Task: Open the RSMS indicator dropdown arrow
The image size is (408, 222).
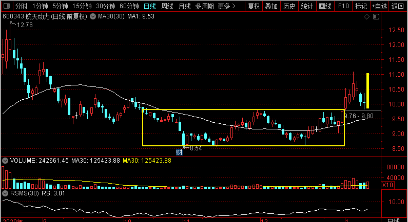Action: pyautogui.click(x=5, y=193)
